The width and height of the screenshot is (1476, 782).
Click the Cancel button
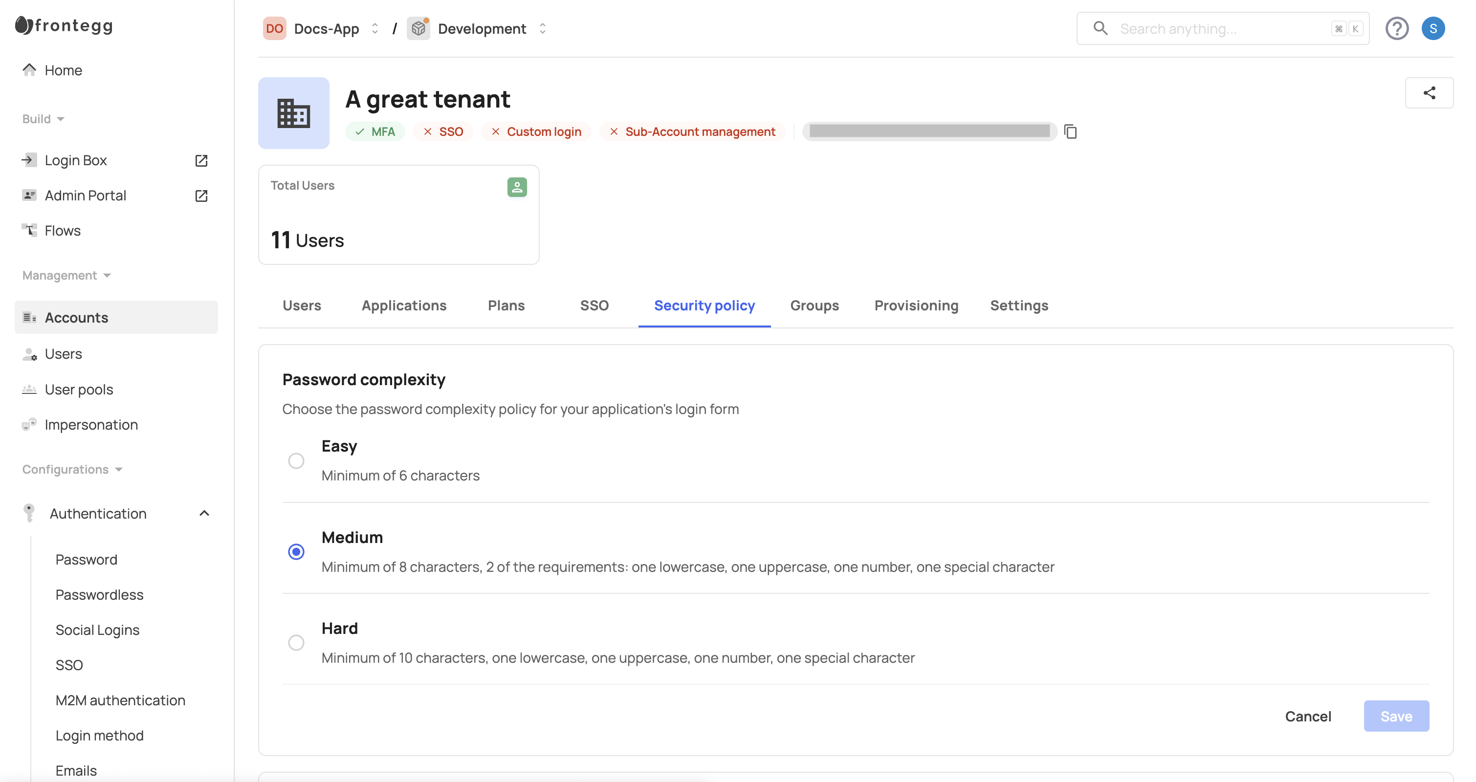tap(1307, 716)
